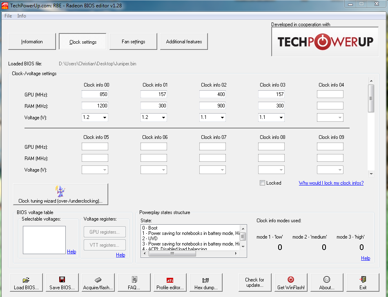Click the loaded BIOS file path Juniper.bin
This screenshot has width=388, height=297.
[98, 64]
